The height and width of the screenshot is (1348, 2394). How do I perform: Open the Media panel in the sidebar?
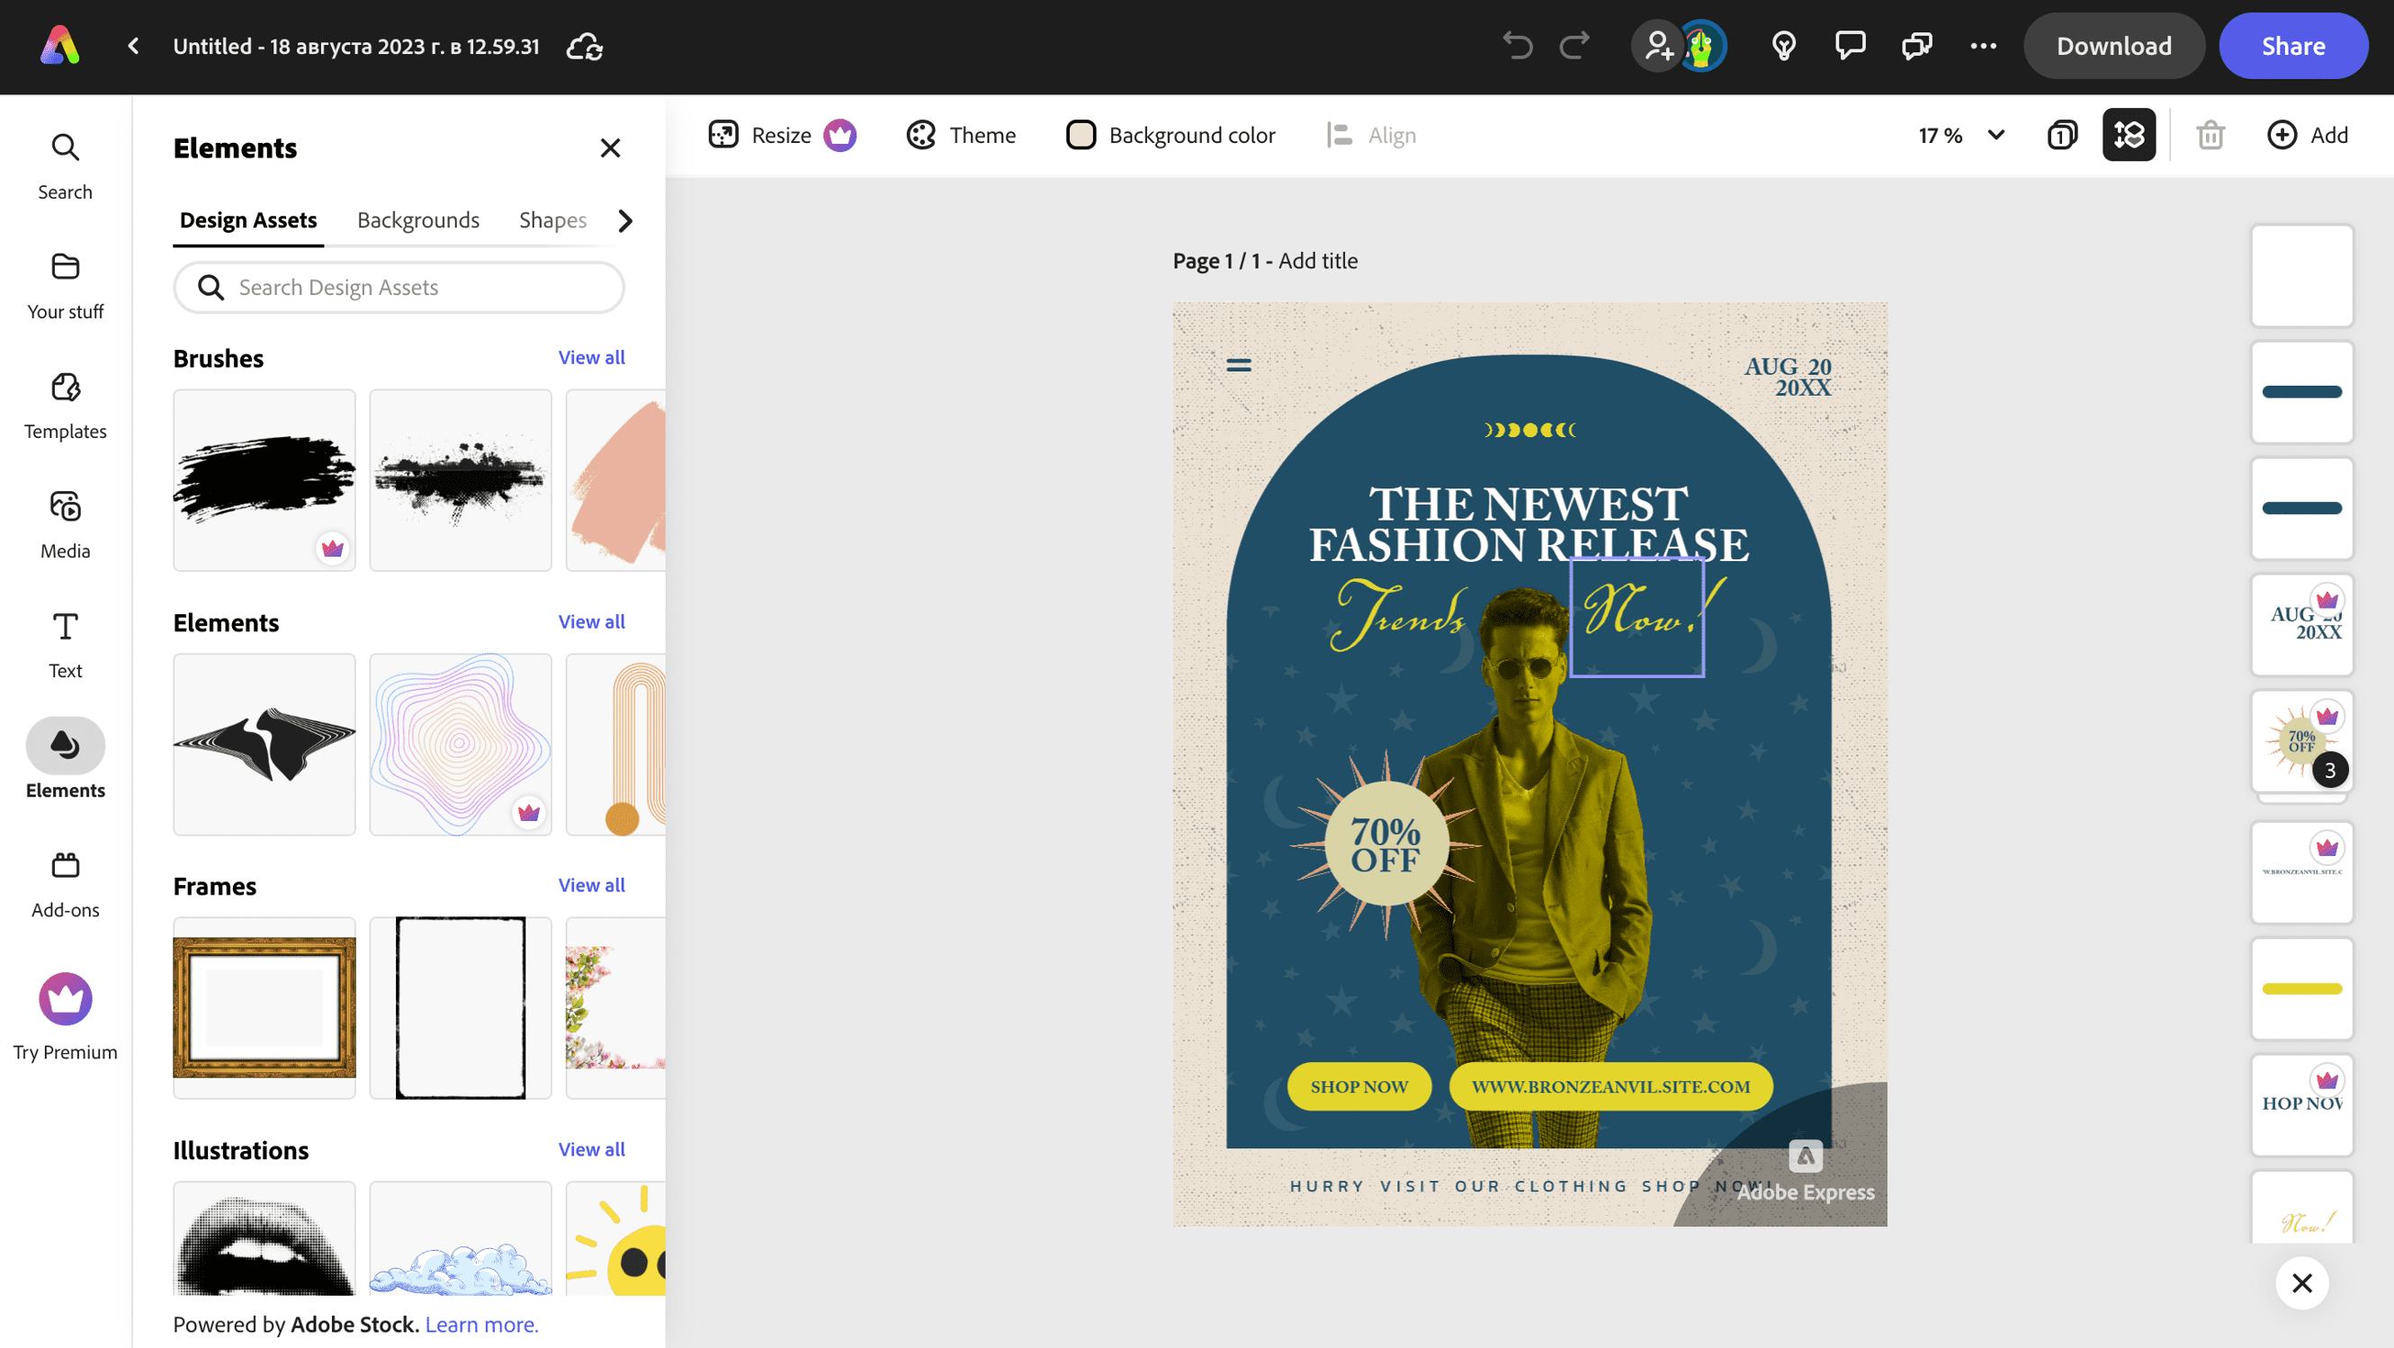64,523
